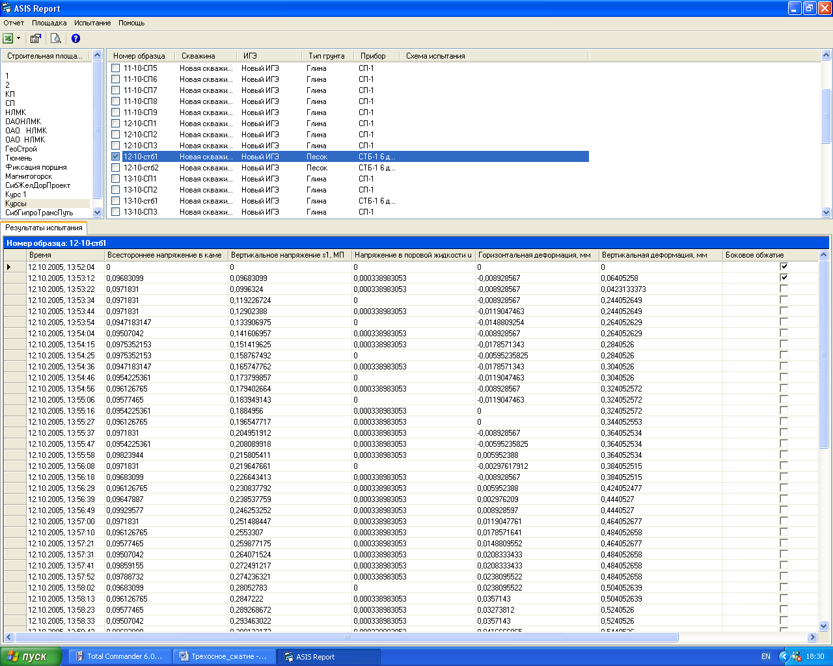Click the Тип грунта column header

[x=327, y=56]
